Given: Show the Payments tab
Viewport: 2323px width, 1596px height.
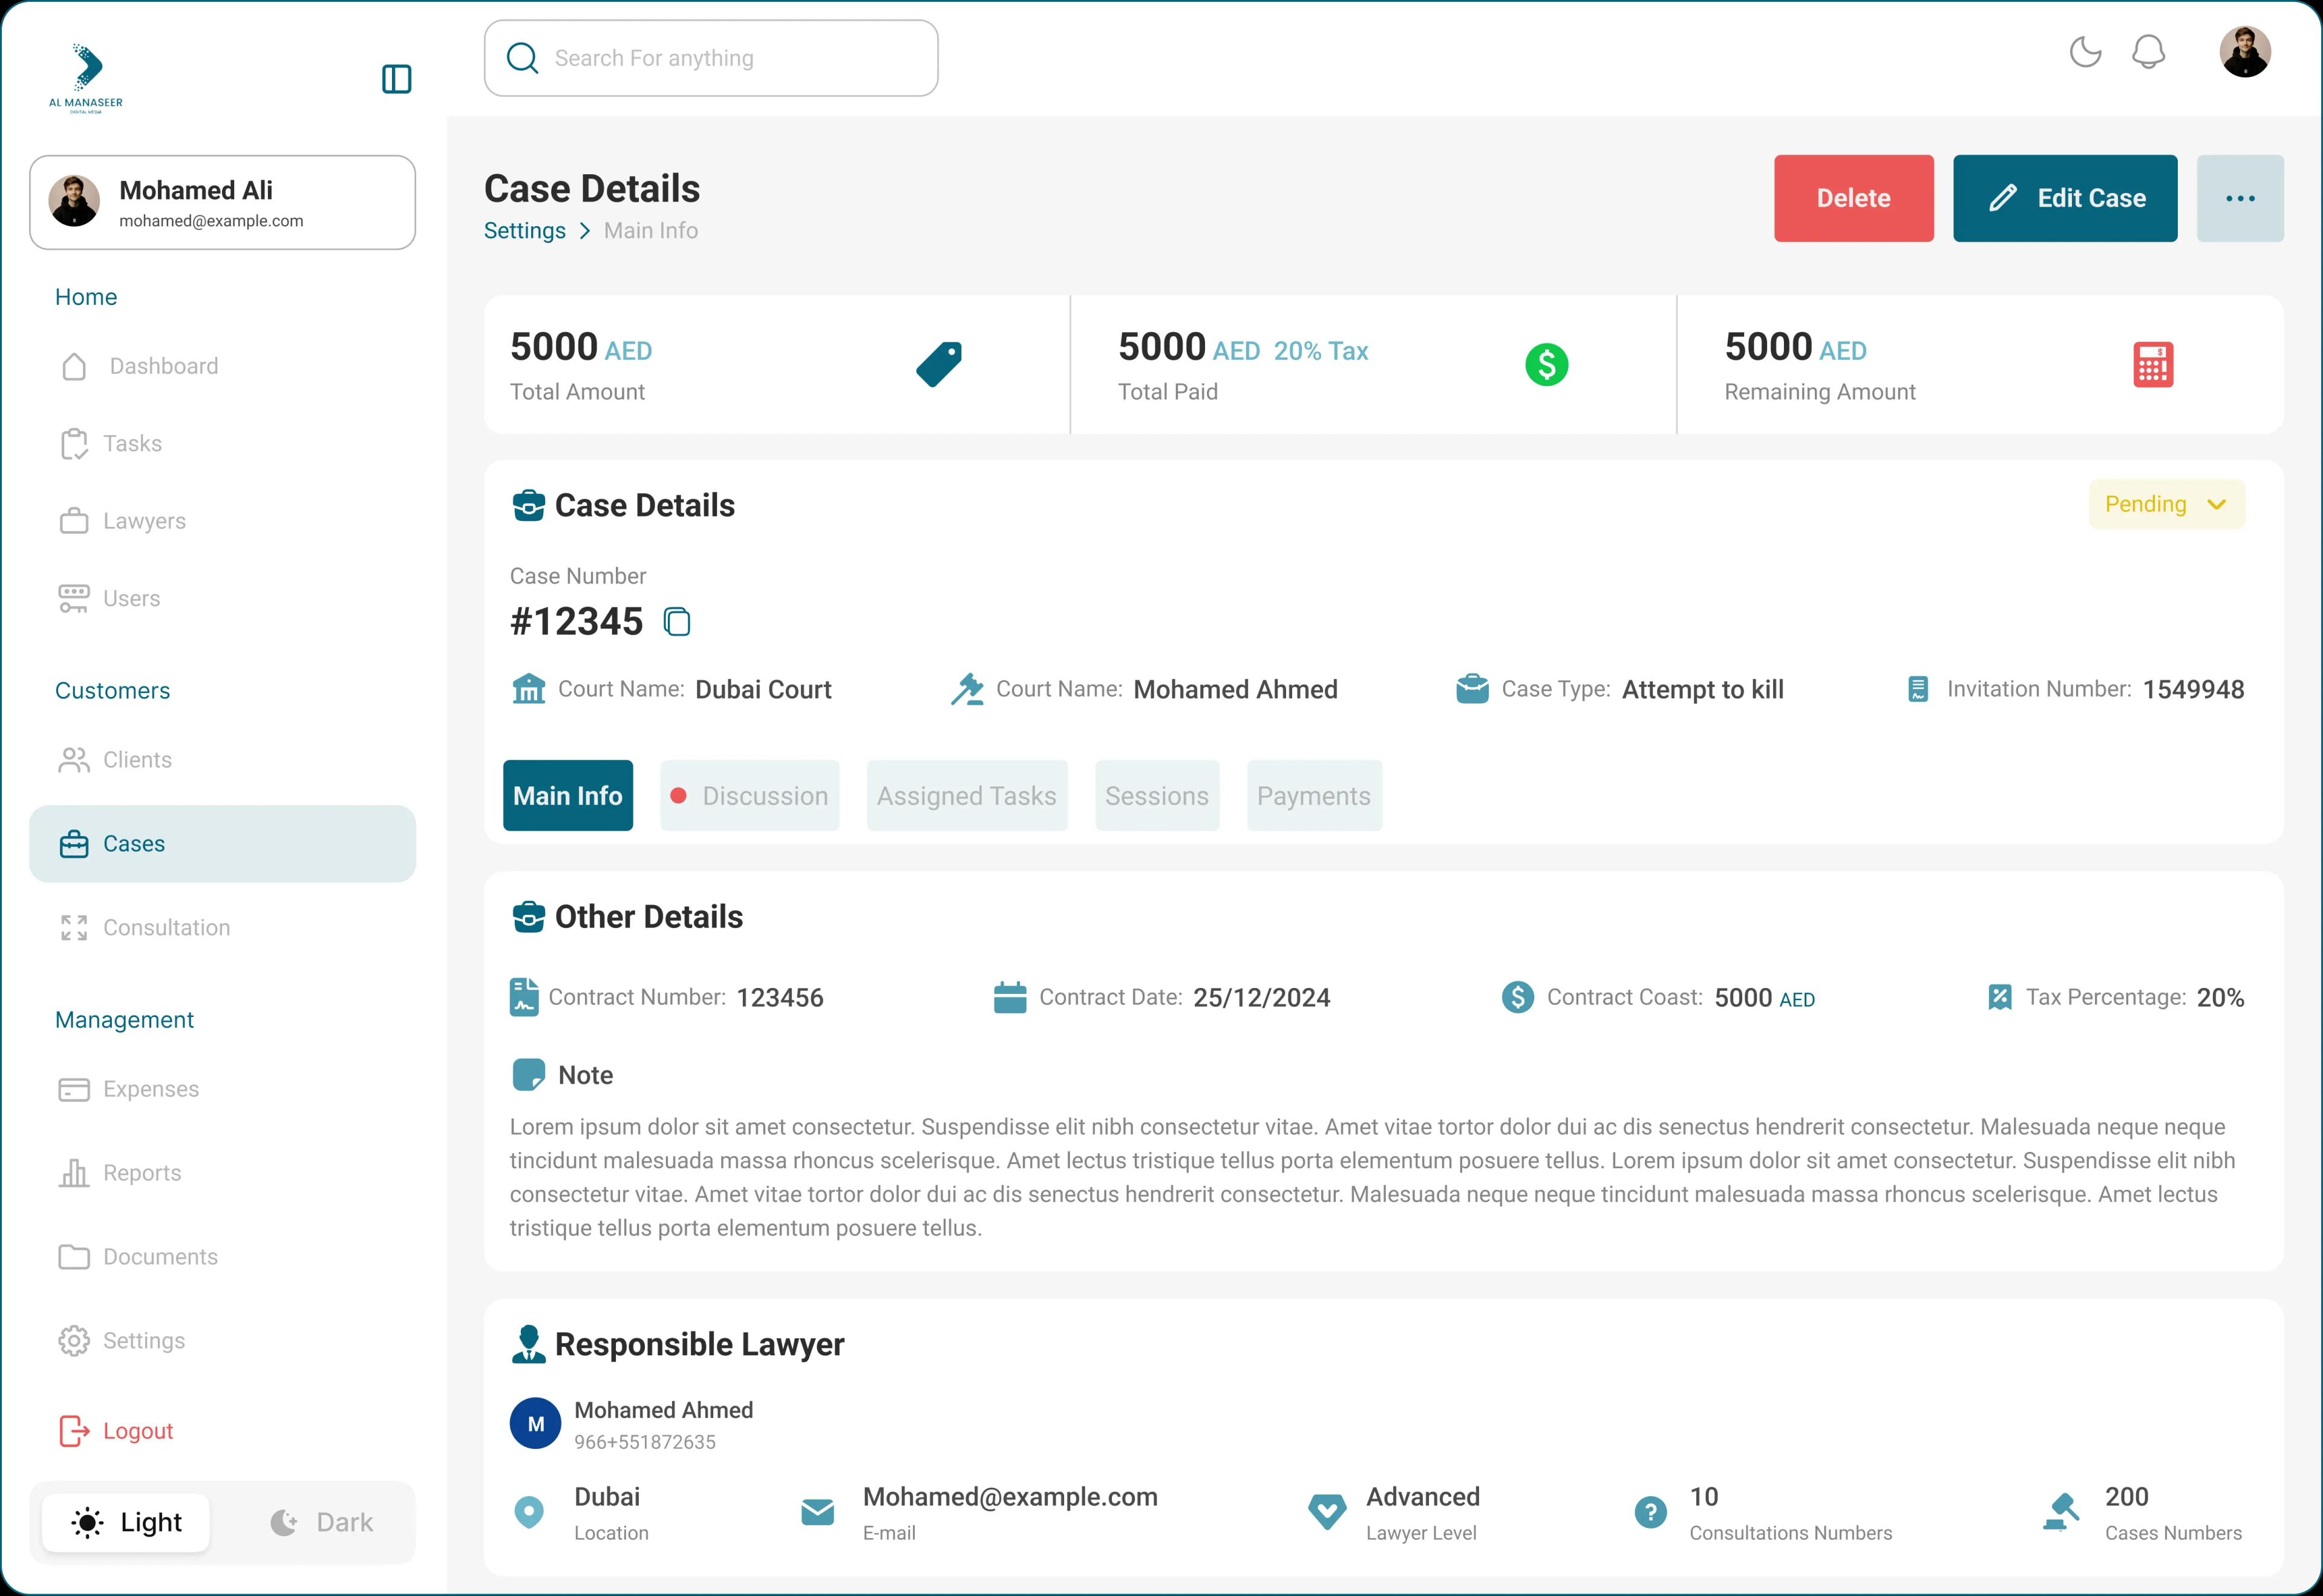Looking at the screenshot, I should point(1314,796).
